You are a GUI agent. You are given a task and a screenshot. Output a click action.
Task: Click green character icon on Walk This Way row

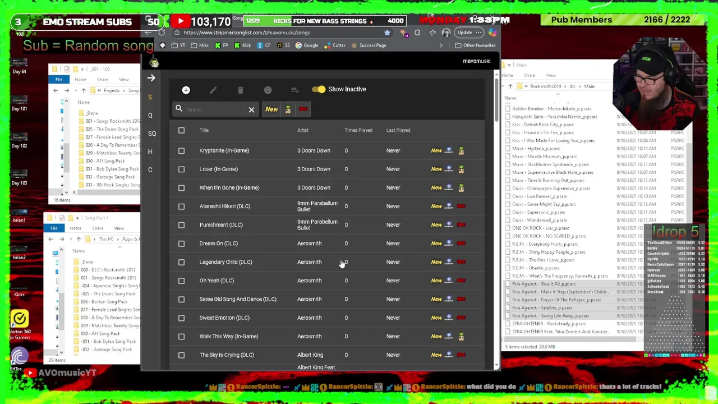click(x=461, y=336)
